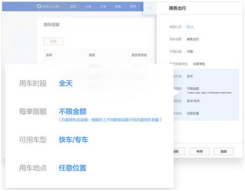The width and height of the screenshot is (245, 191).
Task: Click the large 可用车型 label
Action: (33, 140)
